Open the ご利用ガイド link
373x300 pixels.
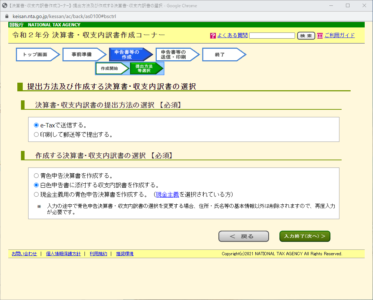coord(339,35)
